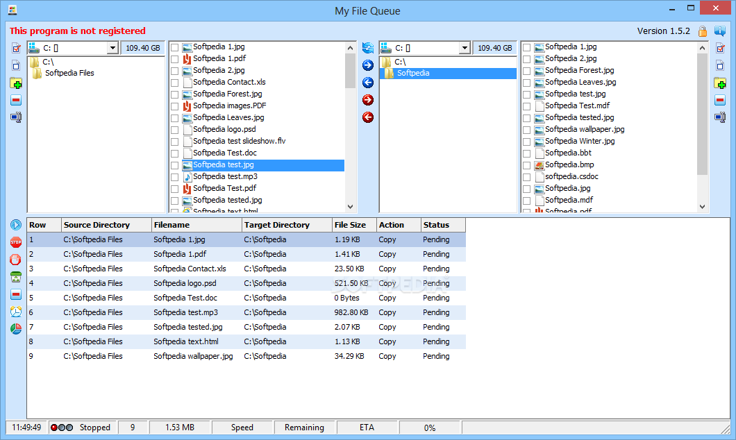736x440 pixels.
Task: Click the new folder icon in right sidebar
Action: coord(720,83)
